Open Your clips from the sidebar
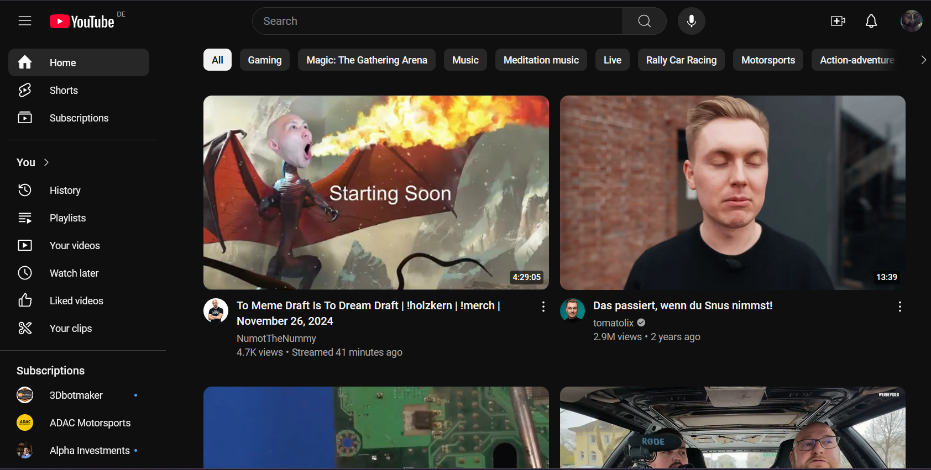 [79, 328]
